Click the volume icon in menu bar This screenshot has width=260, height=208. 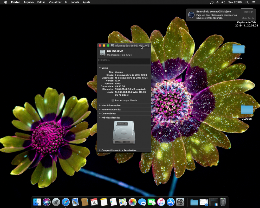coord(223,2)
